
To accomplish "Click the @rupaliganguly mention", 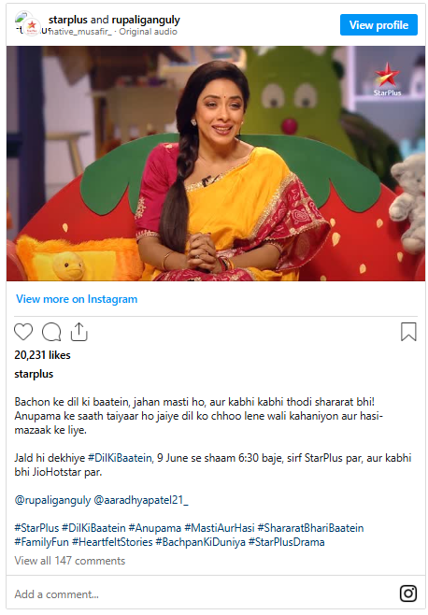I will pos(52,500).
